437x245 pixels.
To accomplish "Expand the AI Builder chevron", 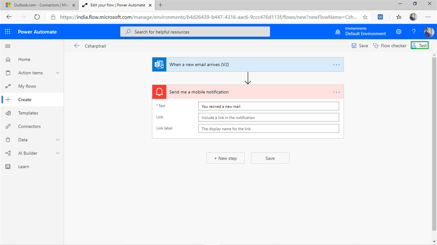I will click(x=58, y=153).
